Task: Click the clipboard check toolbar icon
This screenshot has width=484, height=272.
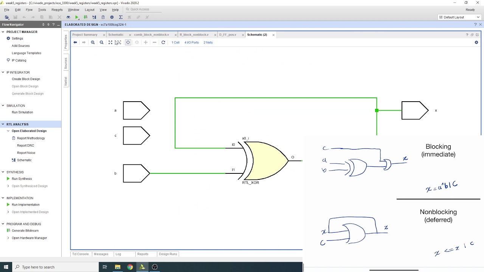Action: coord(103,17)
